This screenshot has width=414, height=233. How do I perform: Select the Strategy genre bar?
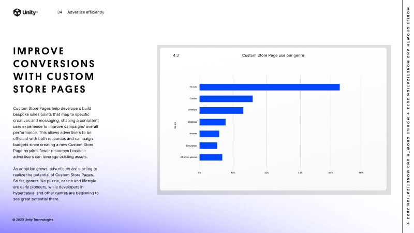pyautogui.click(x=212, y=122)
